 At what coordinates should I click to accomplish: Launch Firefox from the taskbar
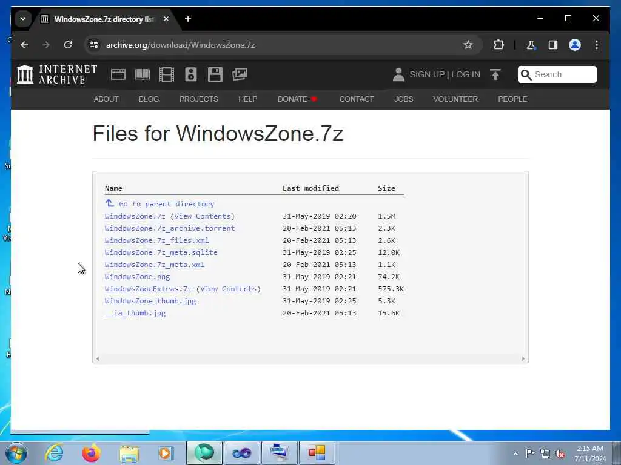tap(92, 453)
